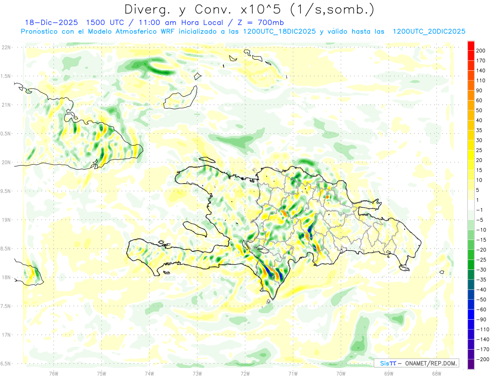Click the '22N' latitude label

tap(7, 47)
